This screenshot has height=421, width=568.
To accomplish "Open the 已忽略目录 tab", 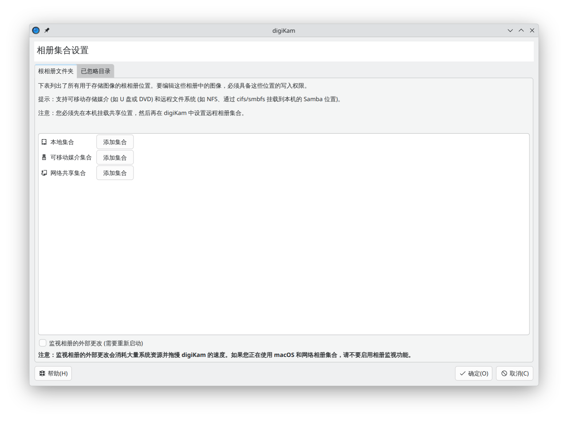I will pyautogui.click(x=95, y=71).
